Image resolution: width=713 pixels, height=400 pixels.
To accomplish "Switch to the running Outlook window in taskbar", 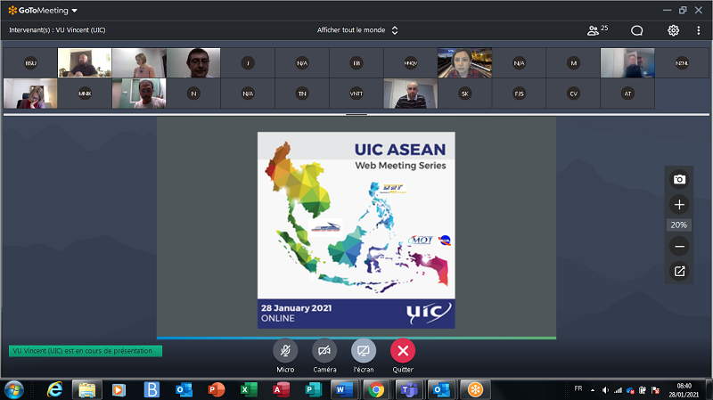I will [441, 389].
